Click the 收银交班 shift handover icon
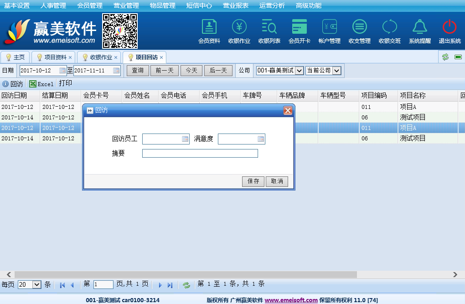Image resolution: width=465 pixels, height=304 pixels. point(390,27)
